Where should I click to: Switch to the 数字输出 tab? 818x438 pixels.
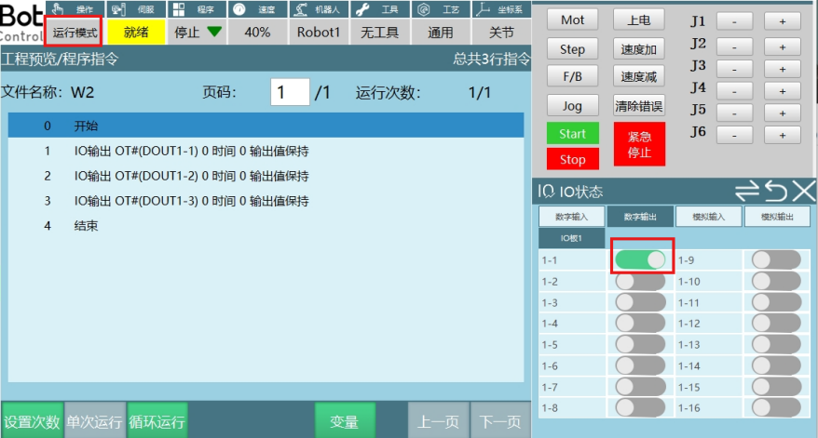pos(640,217)
